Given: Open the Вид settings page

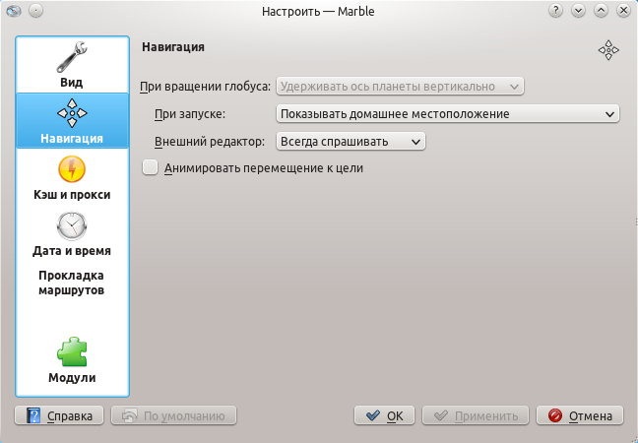Looking at the screenshot, I should (72, 65).
